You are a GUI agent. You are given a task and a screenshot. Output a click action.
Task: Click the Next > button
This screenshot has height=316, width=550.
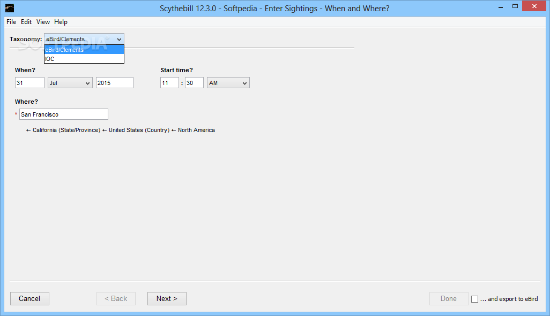click(167, 298)
